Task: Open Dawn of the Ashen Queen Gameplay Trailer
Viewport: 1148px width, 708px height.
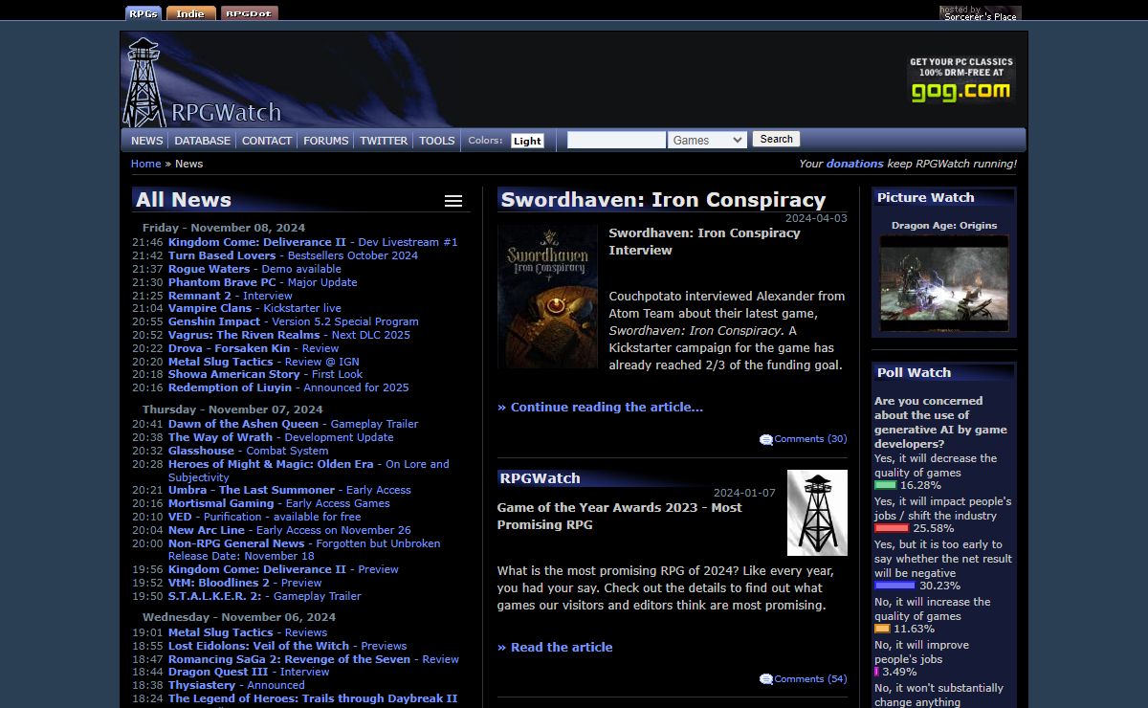Action: click(x=294, y=424)
